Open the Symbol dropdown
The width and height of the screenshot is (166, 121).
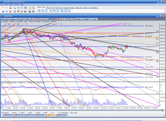pos(87,19)
